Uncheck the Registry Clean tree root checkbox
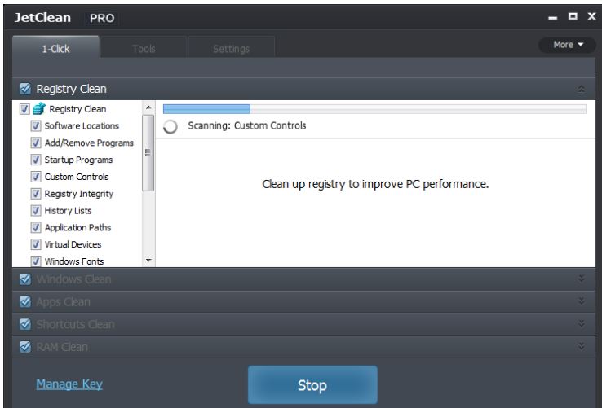602x408 pixels. pyautogui.click(x=24, y=109)
